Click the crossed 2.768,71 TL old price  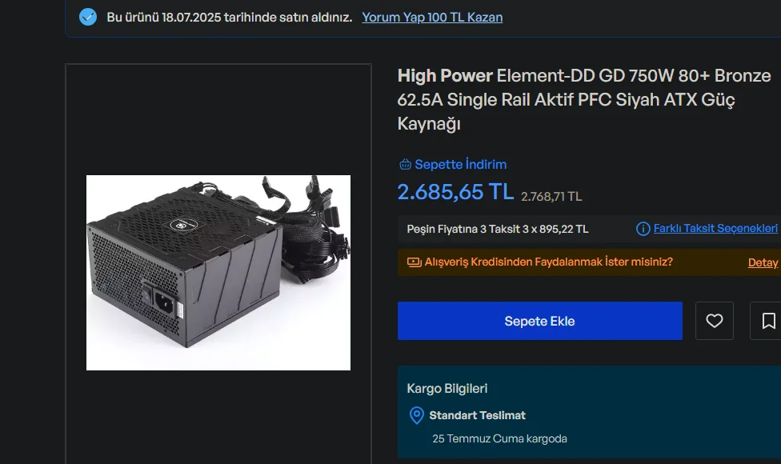point(551,197)
